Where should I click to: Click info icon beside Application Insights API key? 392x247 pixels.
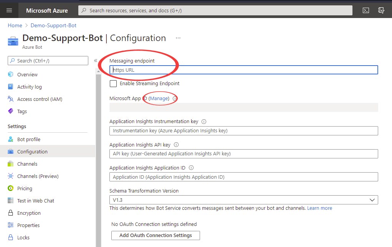pyautogui.click(x=176, y=145)
